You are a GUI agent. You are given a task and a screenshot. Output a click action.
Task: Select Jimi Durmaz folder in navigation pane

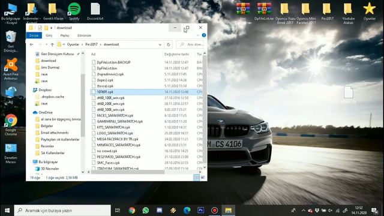50,67
